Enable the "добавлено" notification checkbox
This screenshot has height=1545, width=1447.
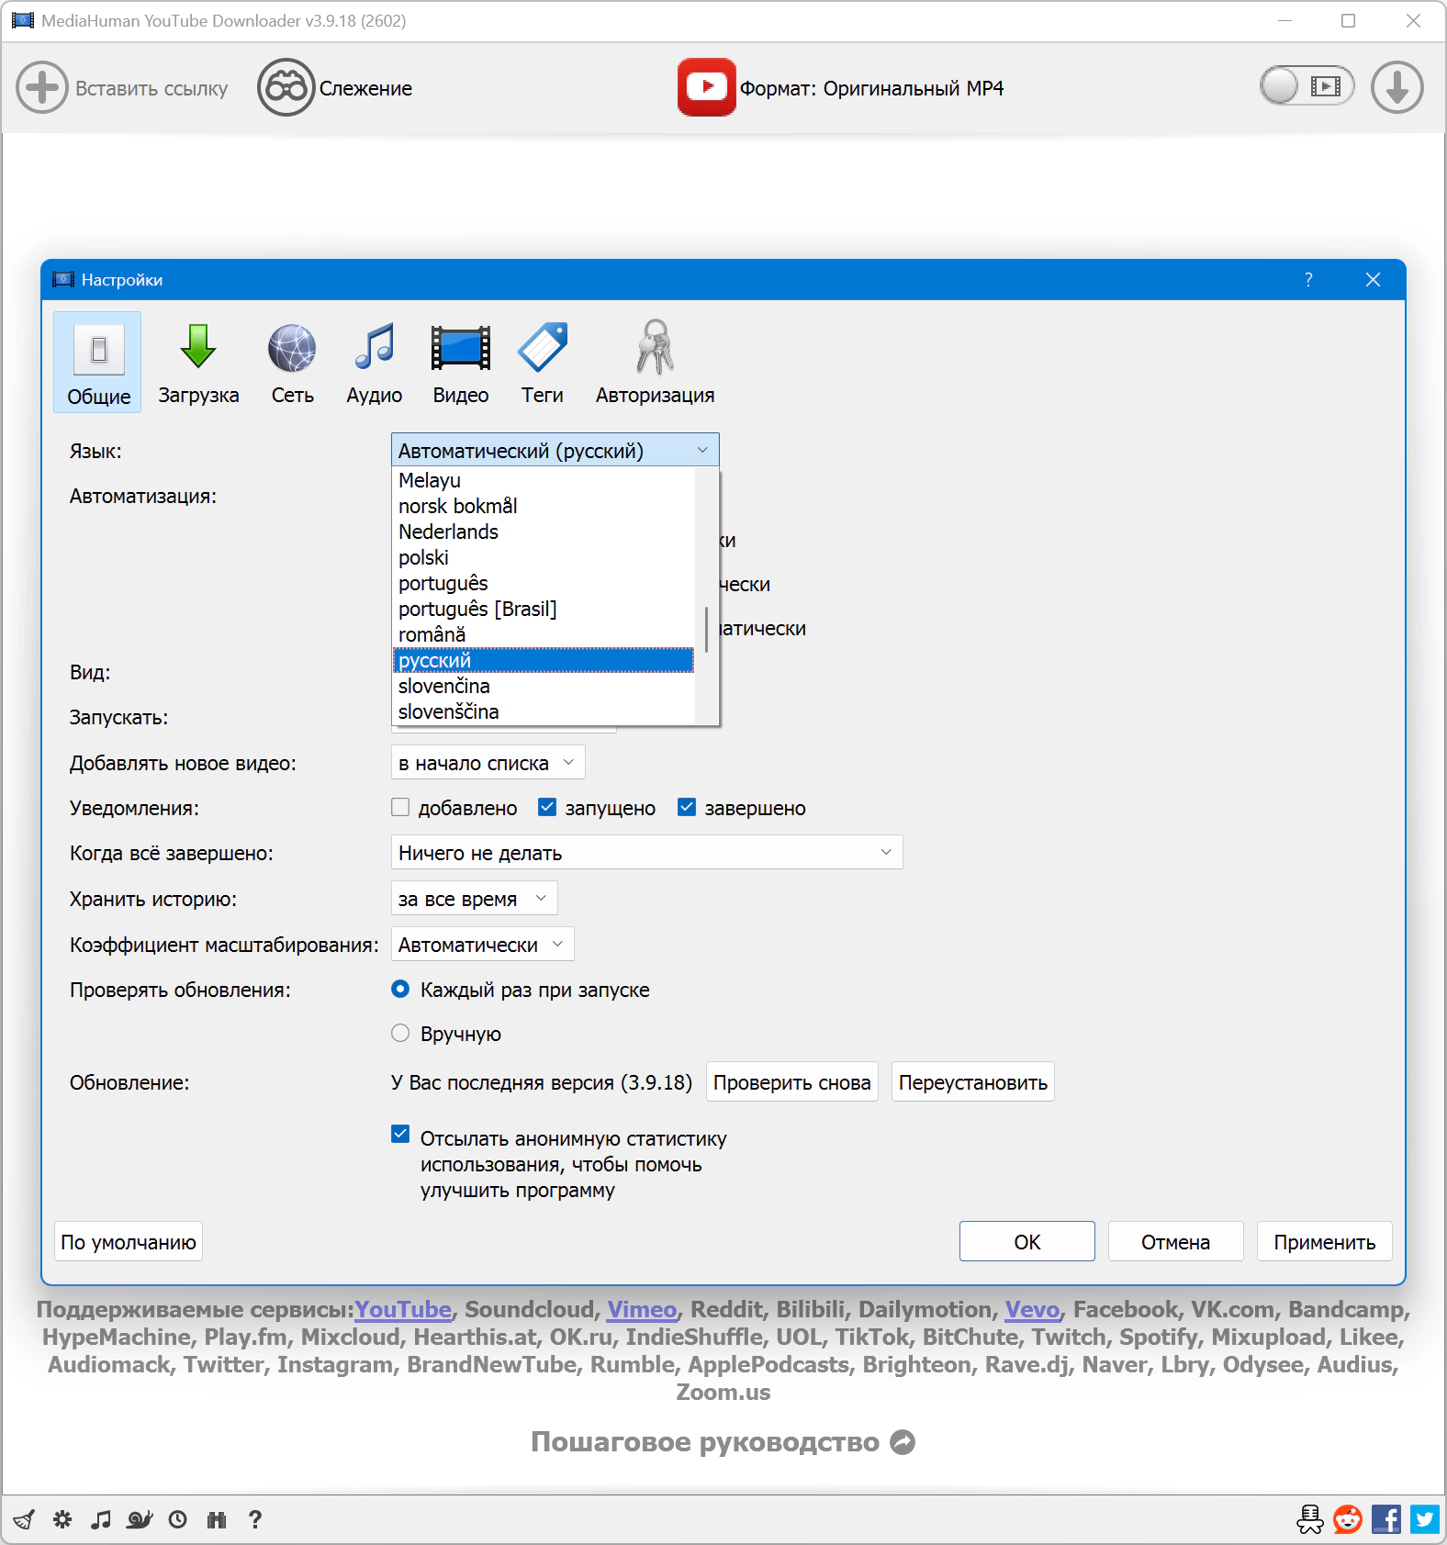tap(400, 808)
